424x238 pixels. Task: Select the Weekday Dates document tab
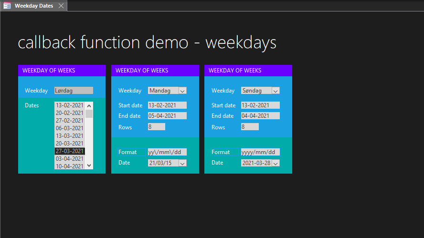point(33,6)
